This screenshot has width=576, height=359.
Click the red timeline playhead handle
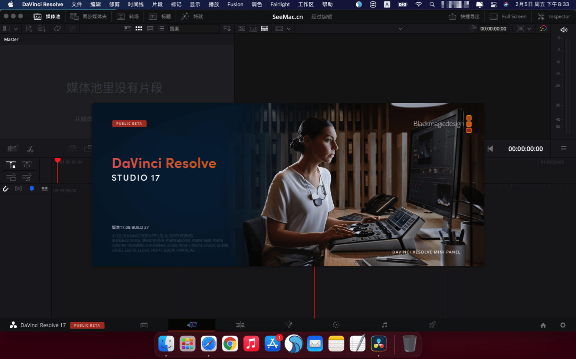[x=57, y=161]
